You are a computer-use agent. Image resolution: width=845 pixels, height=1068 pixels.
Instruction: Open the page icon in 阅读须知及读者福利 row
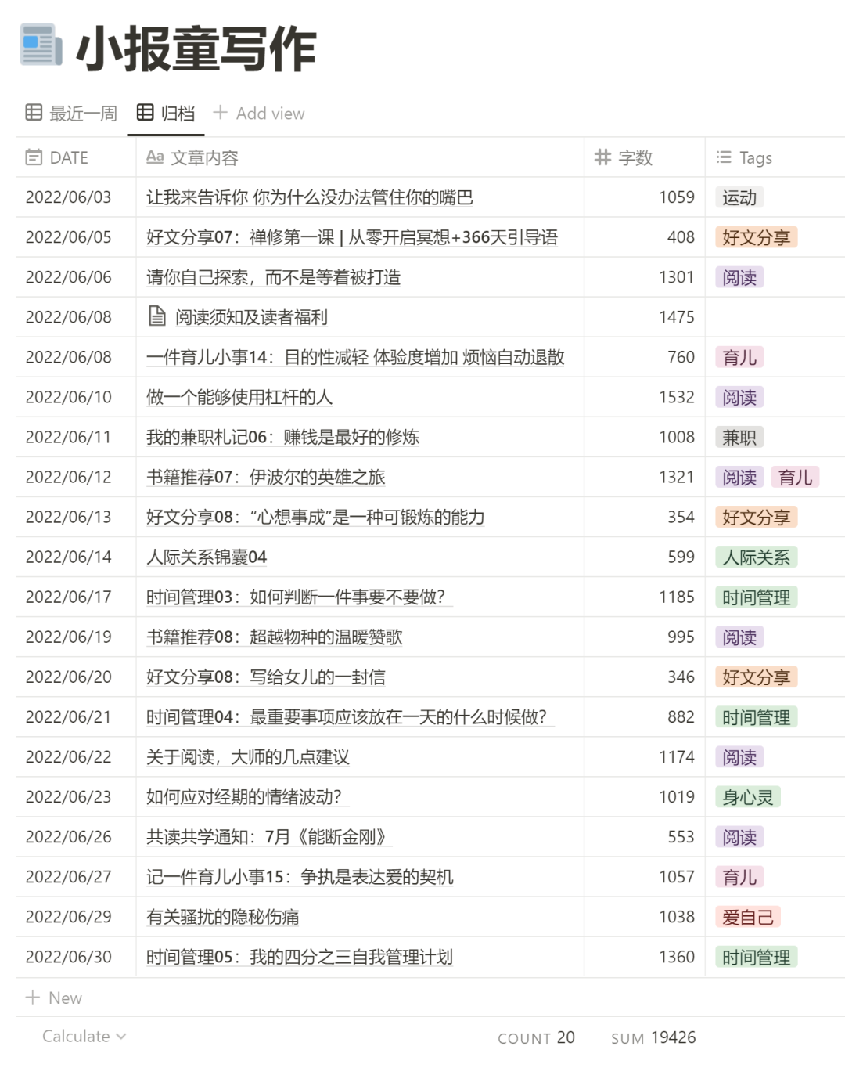[156, 316]
